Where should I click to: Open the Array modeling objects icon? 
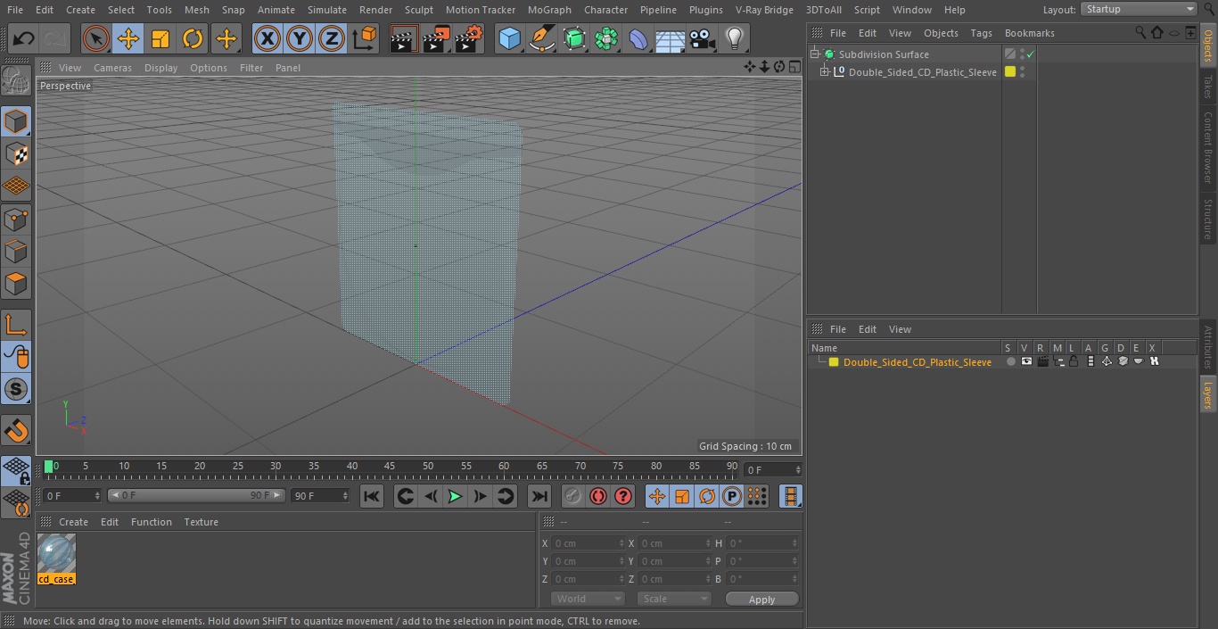tap(606, 38)
